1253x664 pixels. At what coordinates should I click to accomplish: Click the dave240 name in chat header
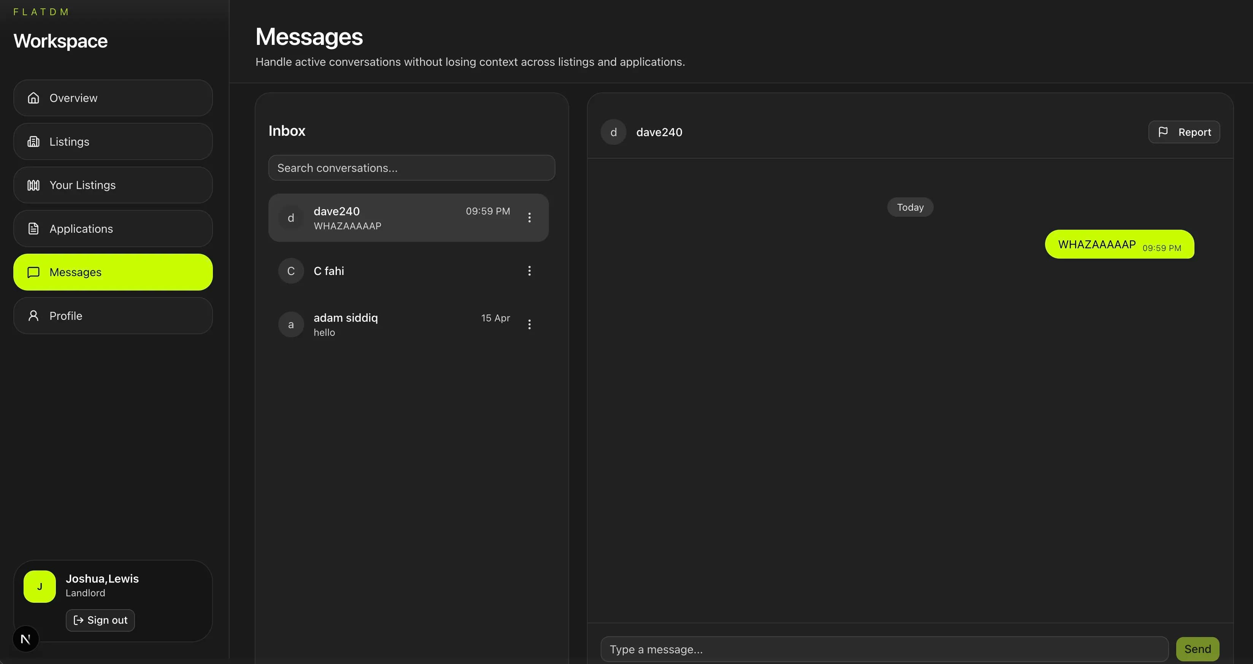[659, 132]
